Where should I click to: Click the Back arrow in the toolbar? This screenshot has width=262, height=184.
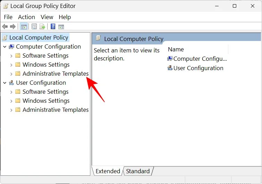click(5, 26)
